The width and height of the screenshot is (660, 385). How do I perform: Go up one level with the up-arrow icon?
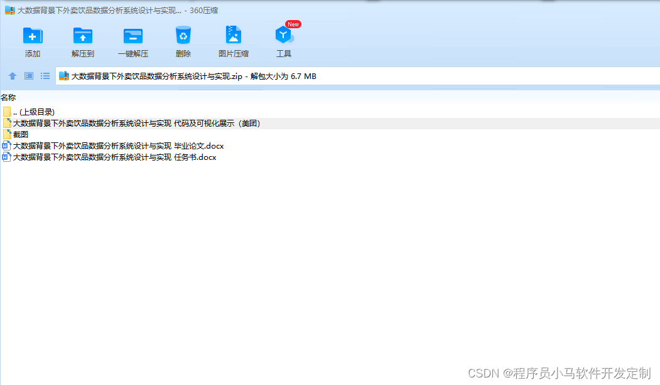click(x=12, y=76)
